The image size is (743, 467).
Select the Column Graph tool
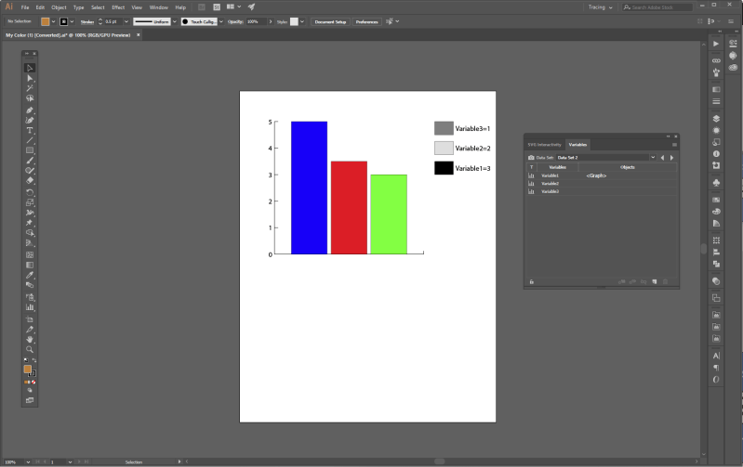pos(30,307)
